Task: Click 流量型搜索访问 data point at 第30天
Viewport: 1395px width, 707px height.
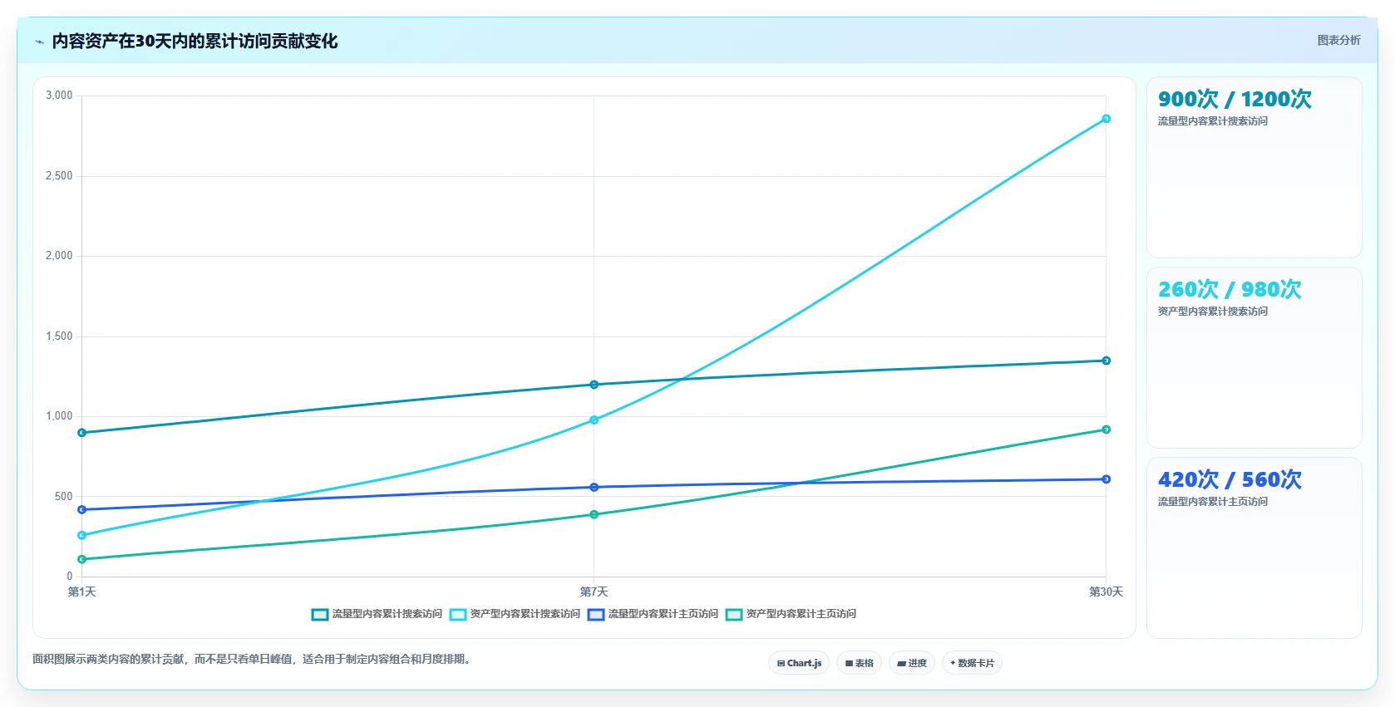Action: pyautogui.click(x=1106, y=361)
